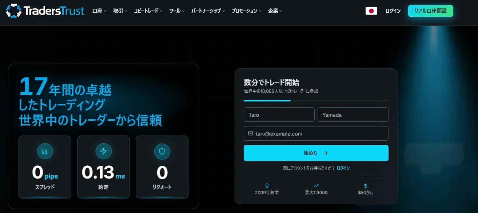Open the ツール dropdown menu
The width and height of the screenshot is (478, 213).
177,11
